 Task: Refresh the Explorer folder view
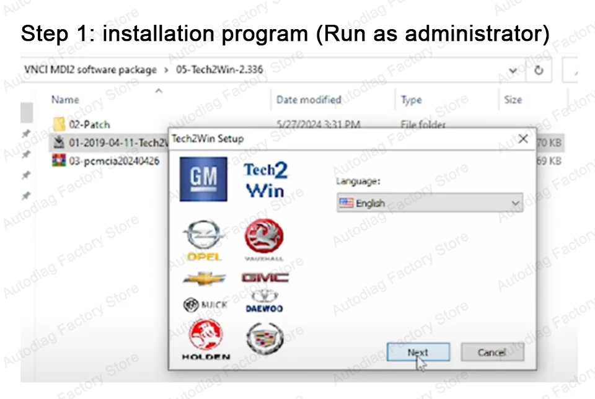[539, 70]
